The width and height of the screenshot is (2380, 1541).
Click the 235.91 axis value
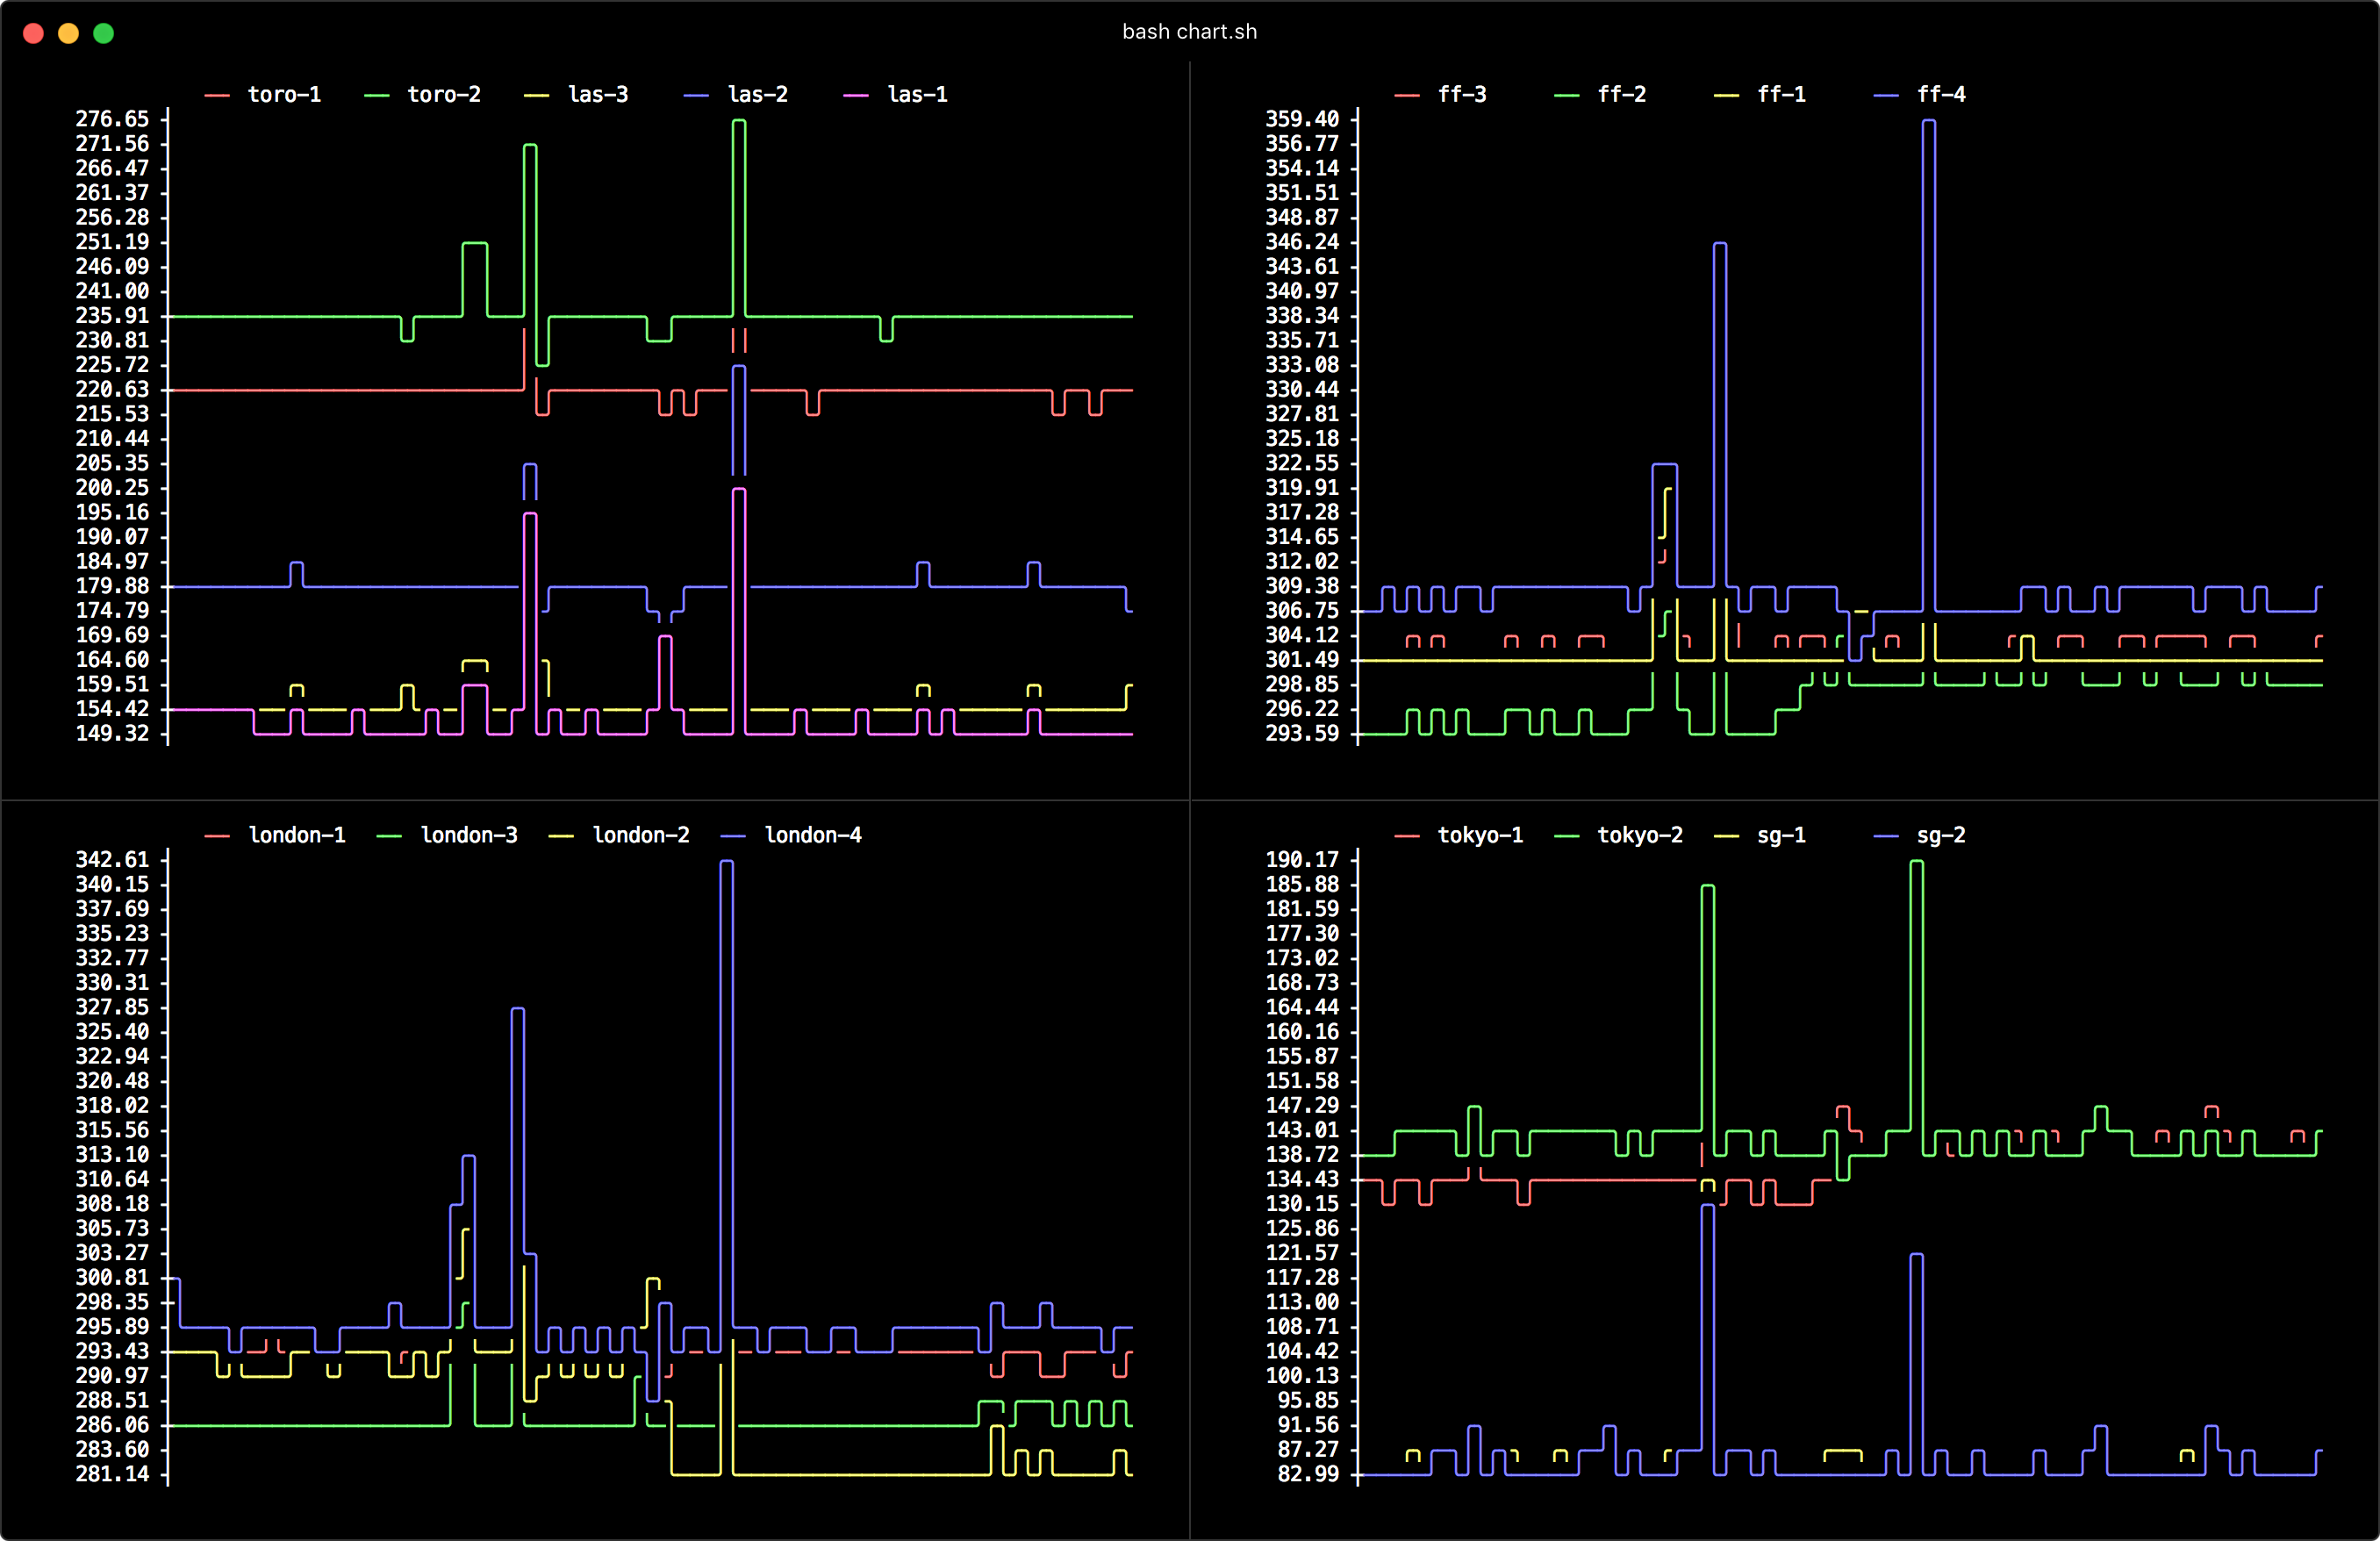click(112, 316)
